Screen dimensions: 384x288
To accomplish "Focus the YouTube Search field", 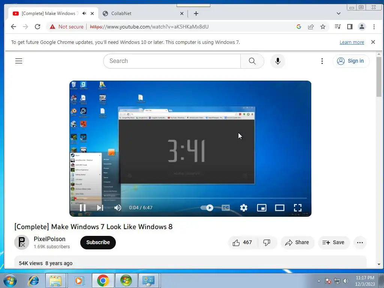I will tap(172, 61).
